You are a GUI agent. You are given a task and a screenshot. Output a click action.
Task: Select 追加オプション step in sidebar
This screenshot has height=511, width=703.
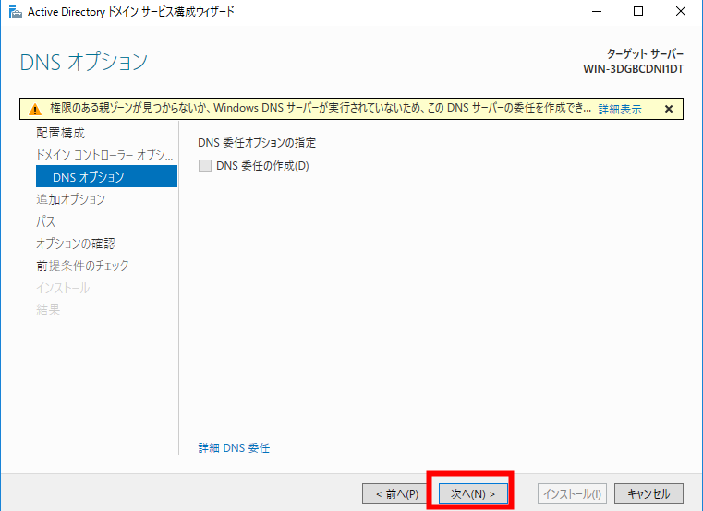71,199
